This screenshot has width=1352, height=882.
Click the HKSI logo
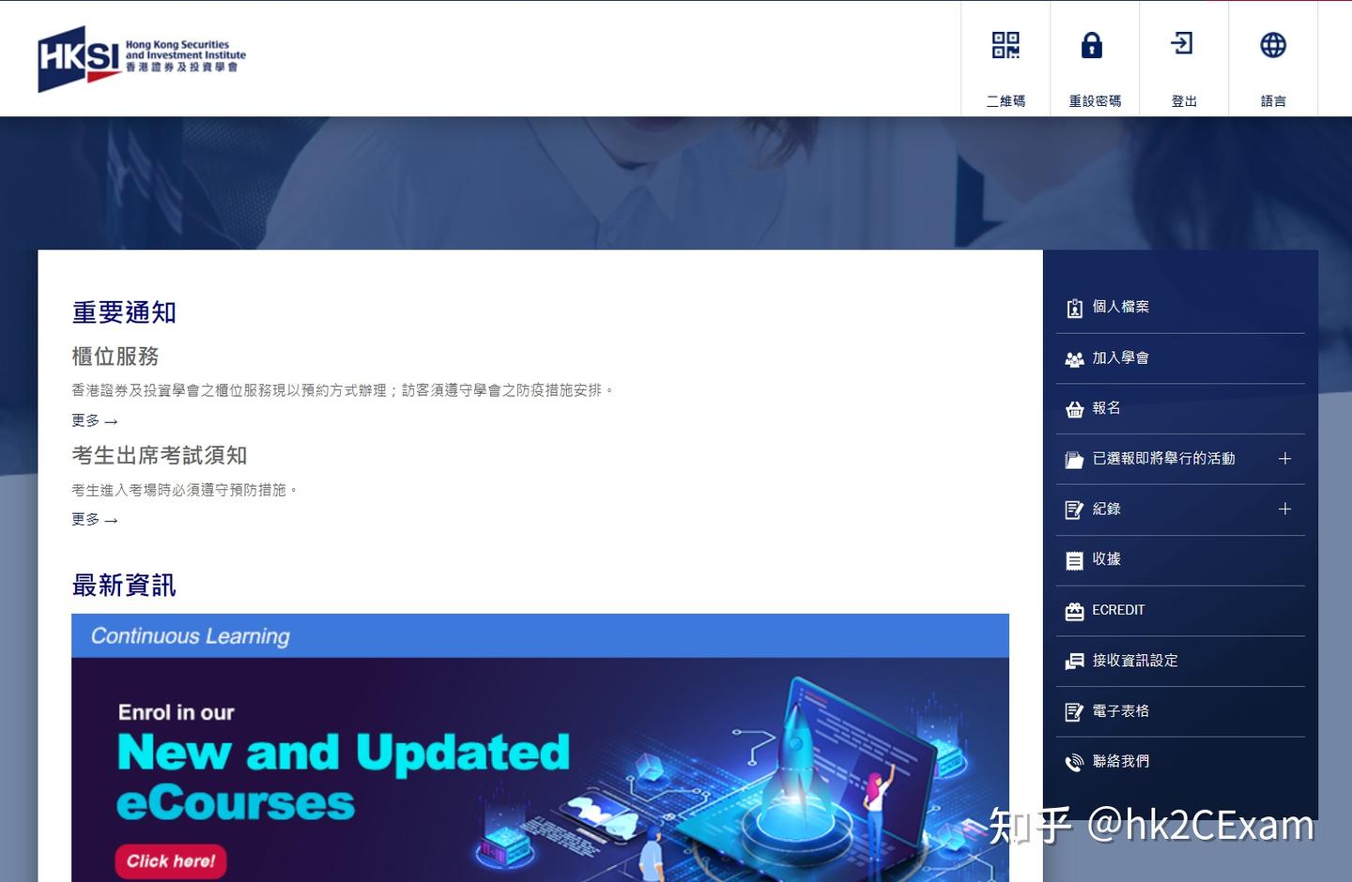pos(141,56)
